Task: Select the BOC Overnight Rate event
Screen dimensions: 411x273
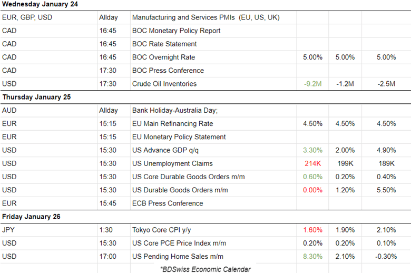Action: [166, 57]
